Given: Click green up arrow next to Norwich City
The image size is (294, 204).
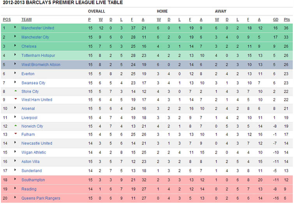Looking at the screenshot, I should click(16, 125).
